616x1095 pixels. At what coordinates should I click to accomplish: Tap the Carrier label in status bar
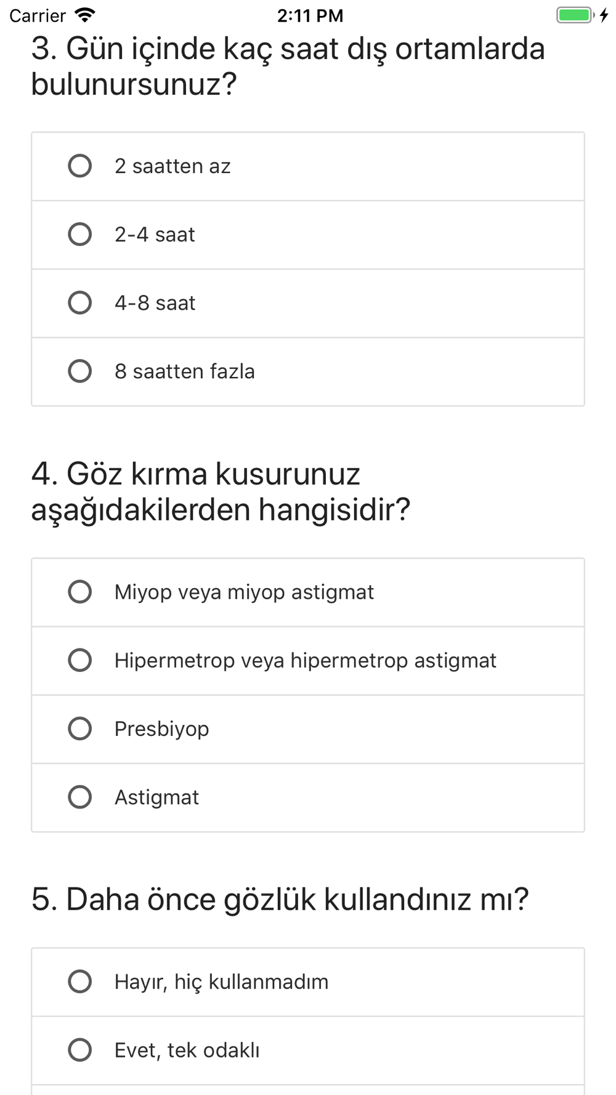tap(38, 15)
